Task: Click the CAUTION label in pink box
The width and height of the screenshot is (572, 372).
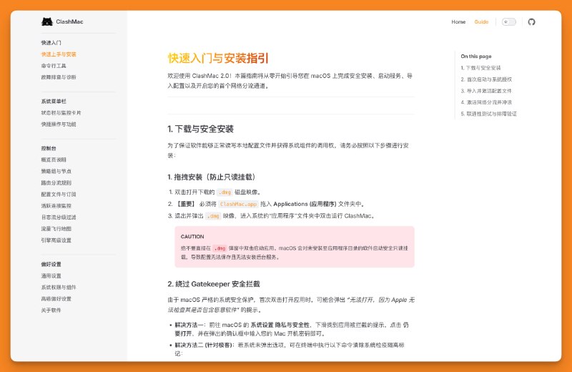Action: click(192, 237)
